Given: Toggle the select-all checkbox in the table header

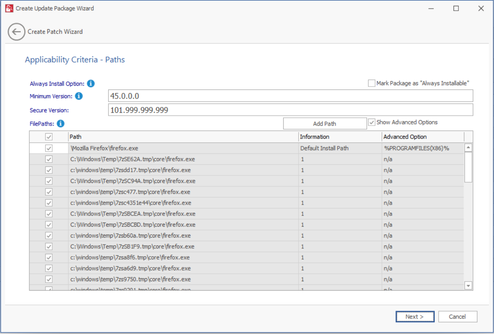Looking at the screenshot, I should click(x=49, y=137).
